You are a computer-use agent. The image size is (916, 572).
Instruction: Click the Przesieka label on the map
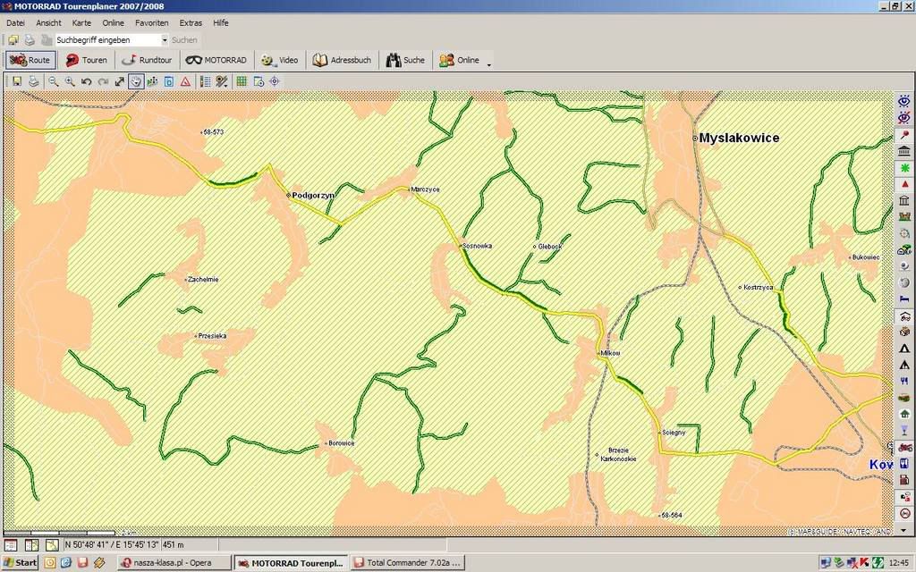pos(212,336)
